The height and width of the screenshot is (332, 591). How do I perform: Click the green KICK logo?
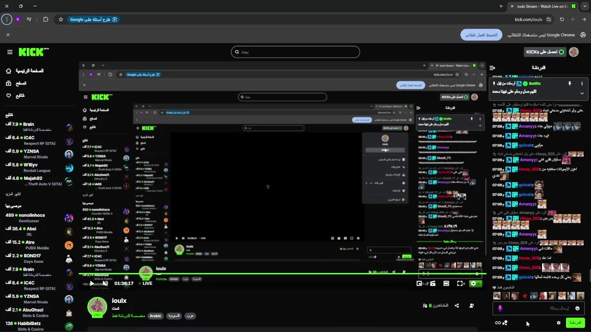(34, 52)
